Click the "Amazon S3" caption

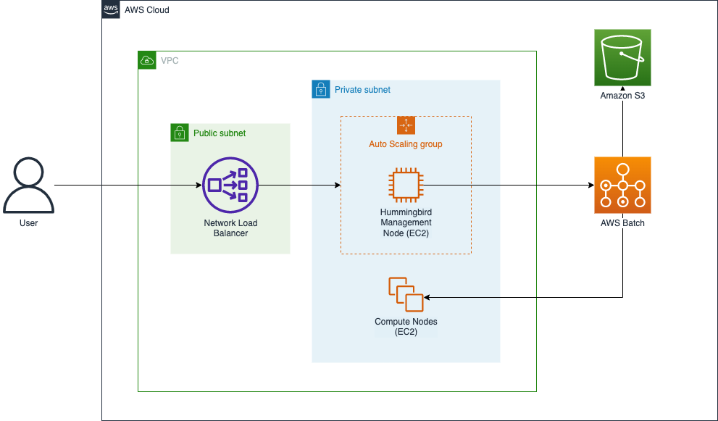click(622, 96)
